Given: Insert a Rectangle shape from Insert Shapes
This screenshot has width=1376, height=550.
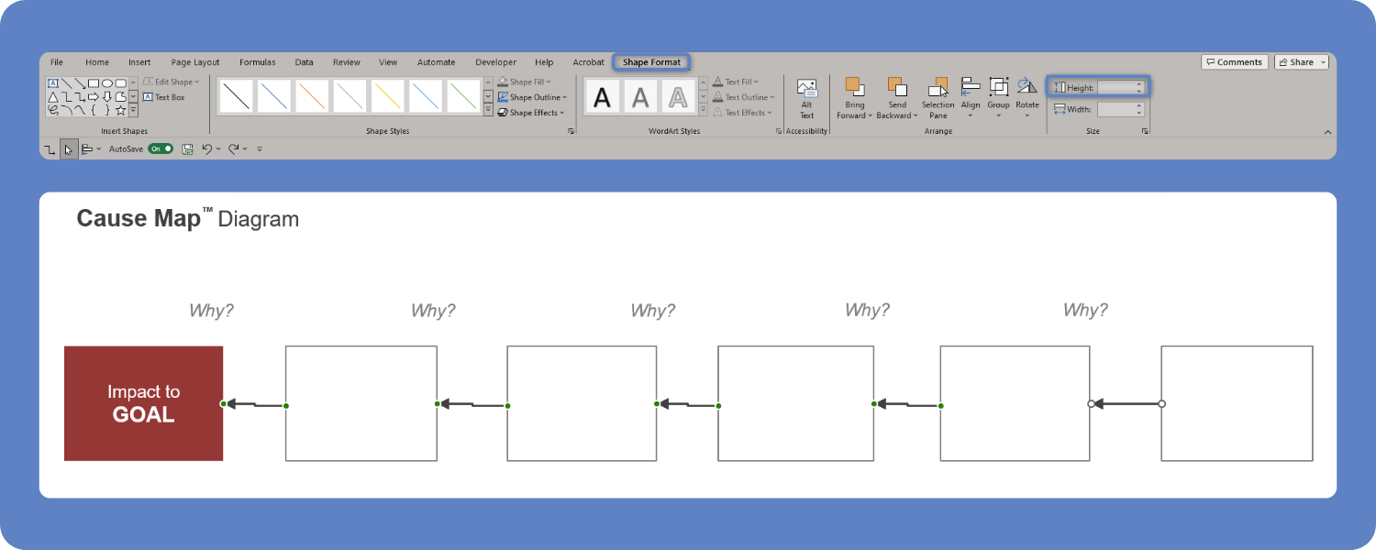Looking at the screenshot, I should click(93, 83).
